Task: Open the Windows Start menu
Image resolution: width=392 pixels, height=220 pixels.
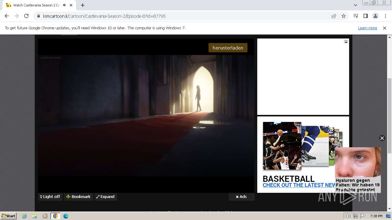Action: point(9,216)
